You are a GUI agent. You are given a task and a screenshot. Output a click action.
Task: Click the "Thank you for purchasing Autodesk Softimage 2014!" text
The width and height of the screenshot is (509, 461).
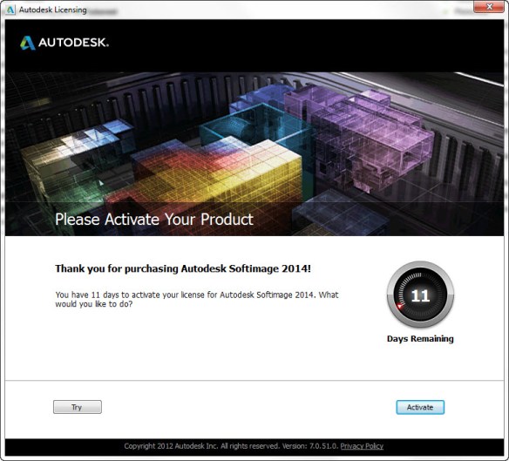(183, 268)
